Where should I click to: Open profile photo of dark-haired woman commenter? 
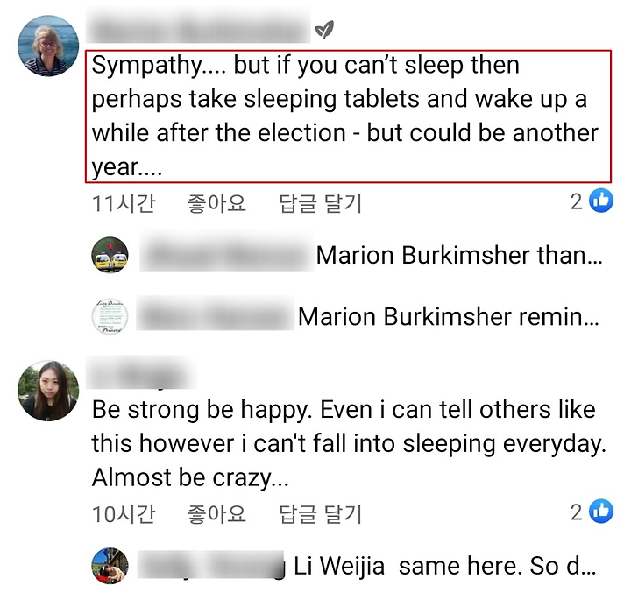tap(48, 391)
